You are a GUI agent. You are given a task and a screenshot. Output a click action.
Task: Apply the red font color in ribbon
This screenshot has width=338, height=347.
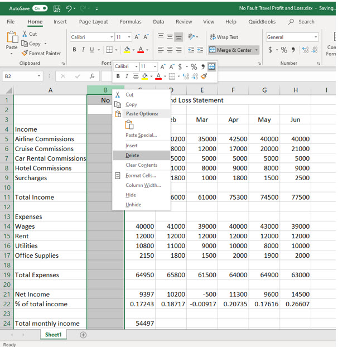pos(141,50)
